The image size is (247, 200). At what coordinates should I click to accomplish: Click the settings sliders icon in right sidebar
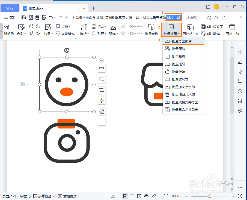coord(240,81)
